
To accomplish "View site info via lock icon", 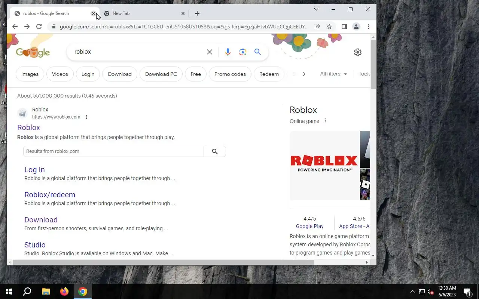I will (x=54, y=27).
